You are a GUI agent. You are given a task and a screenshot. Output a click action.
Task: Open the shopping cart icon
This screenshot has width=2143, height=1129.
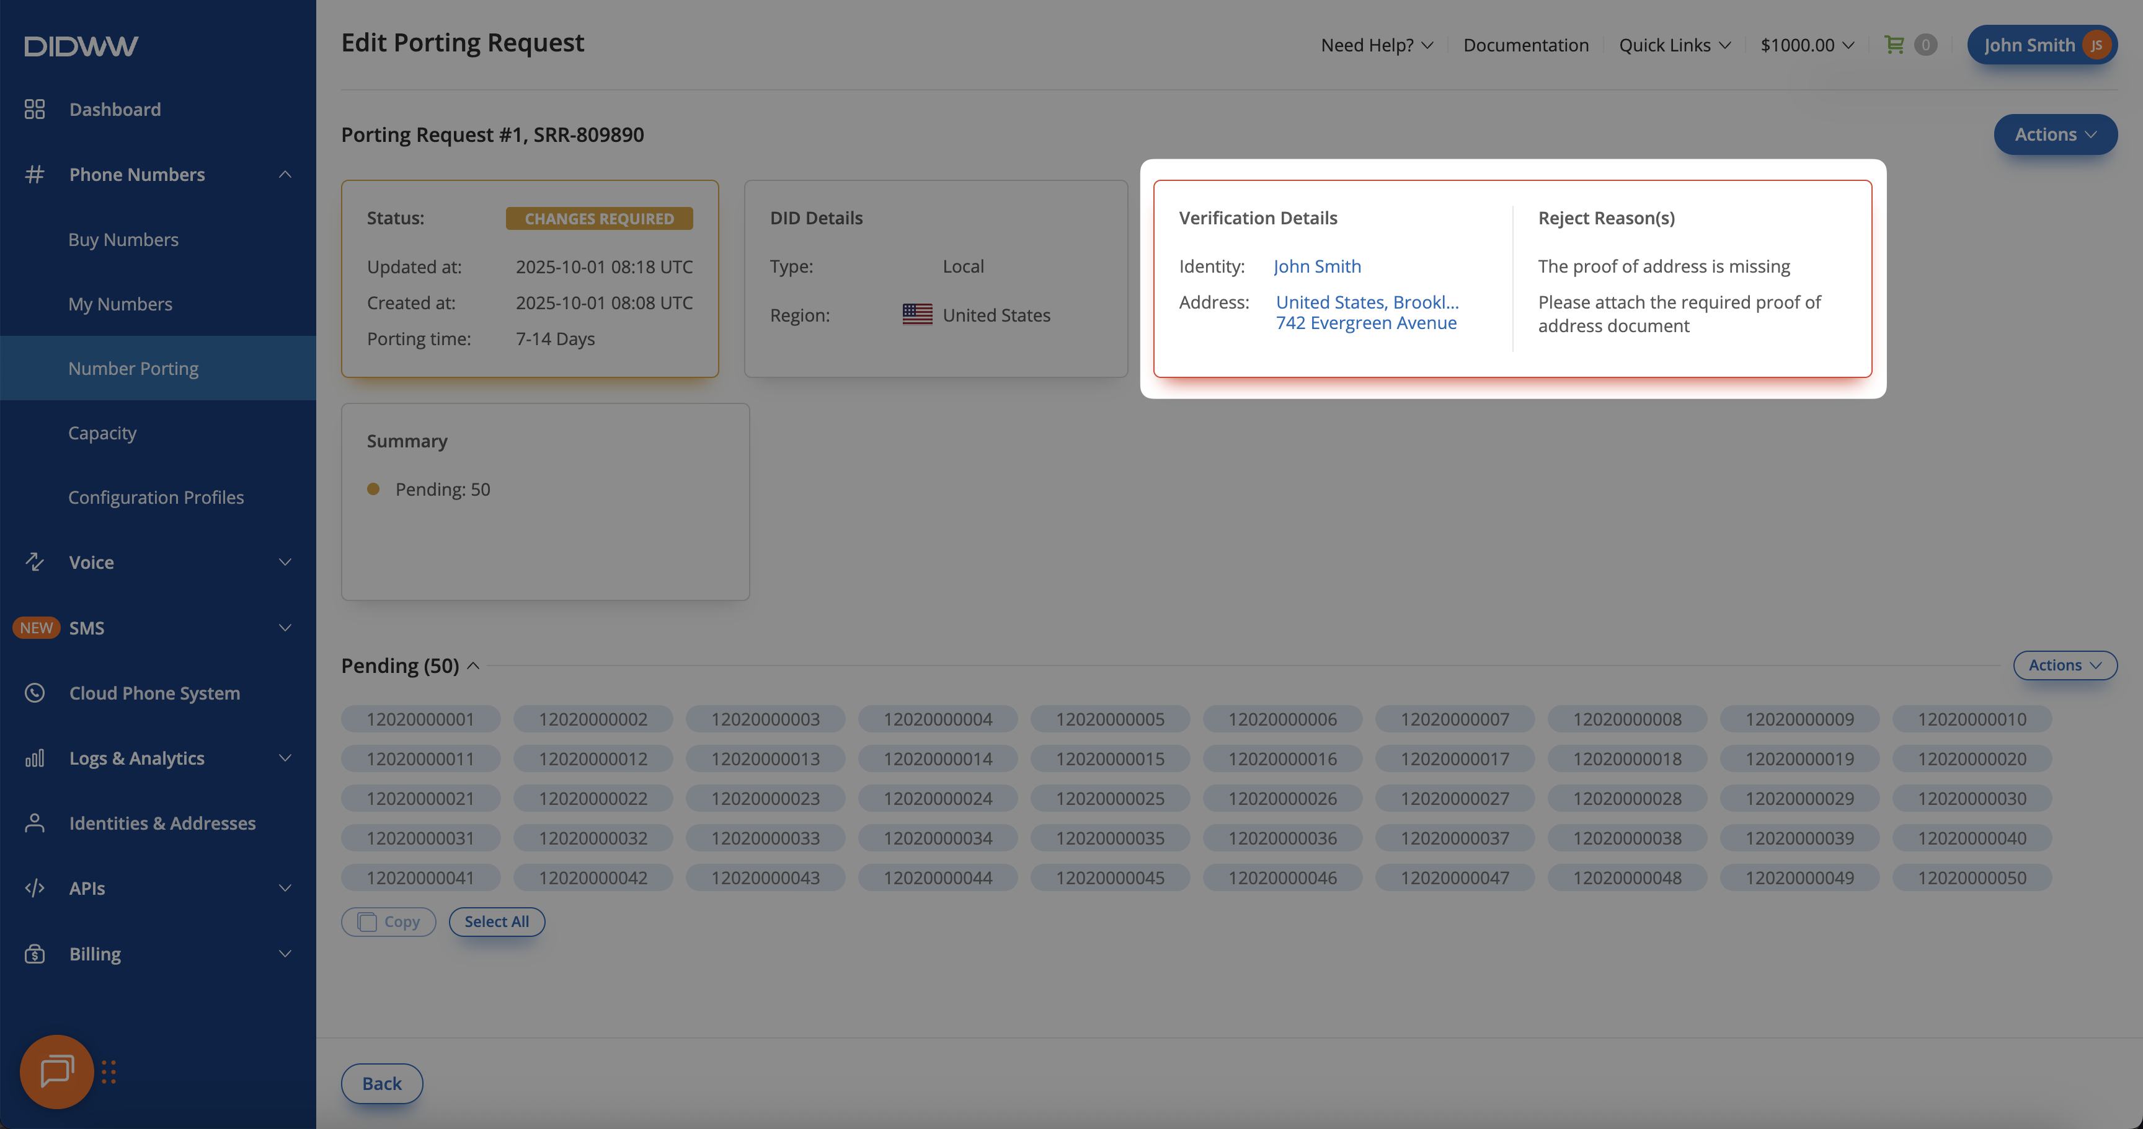(x=1894, y=45)
